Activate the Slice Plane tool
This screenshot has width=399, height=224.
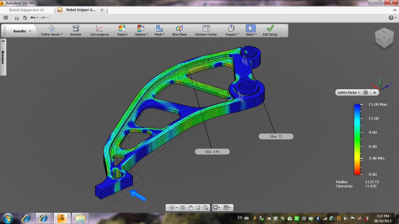pos(179,31)
